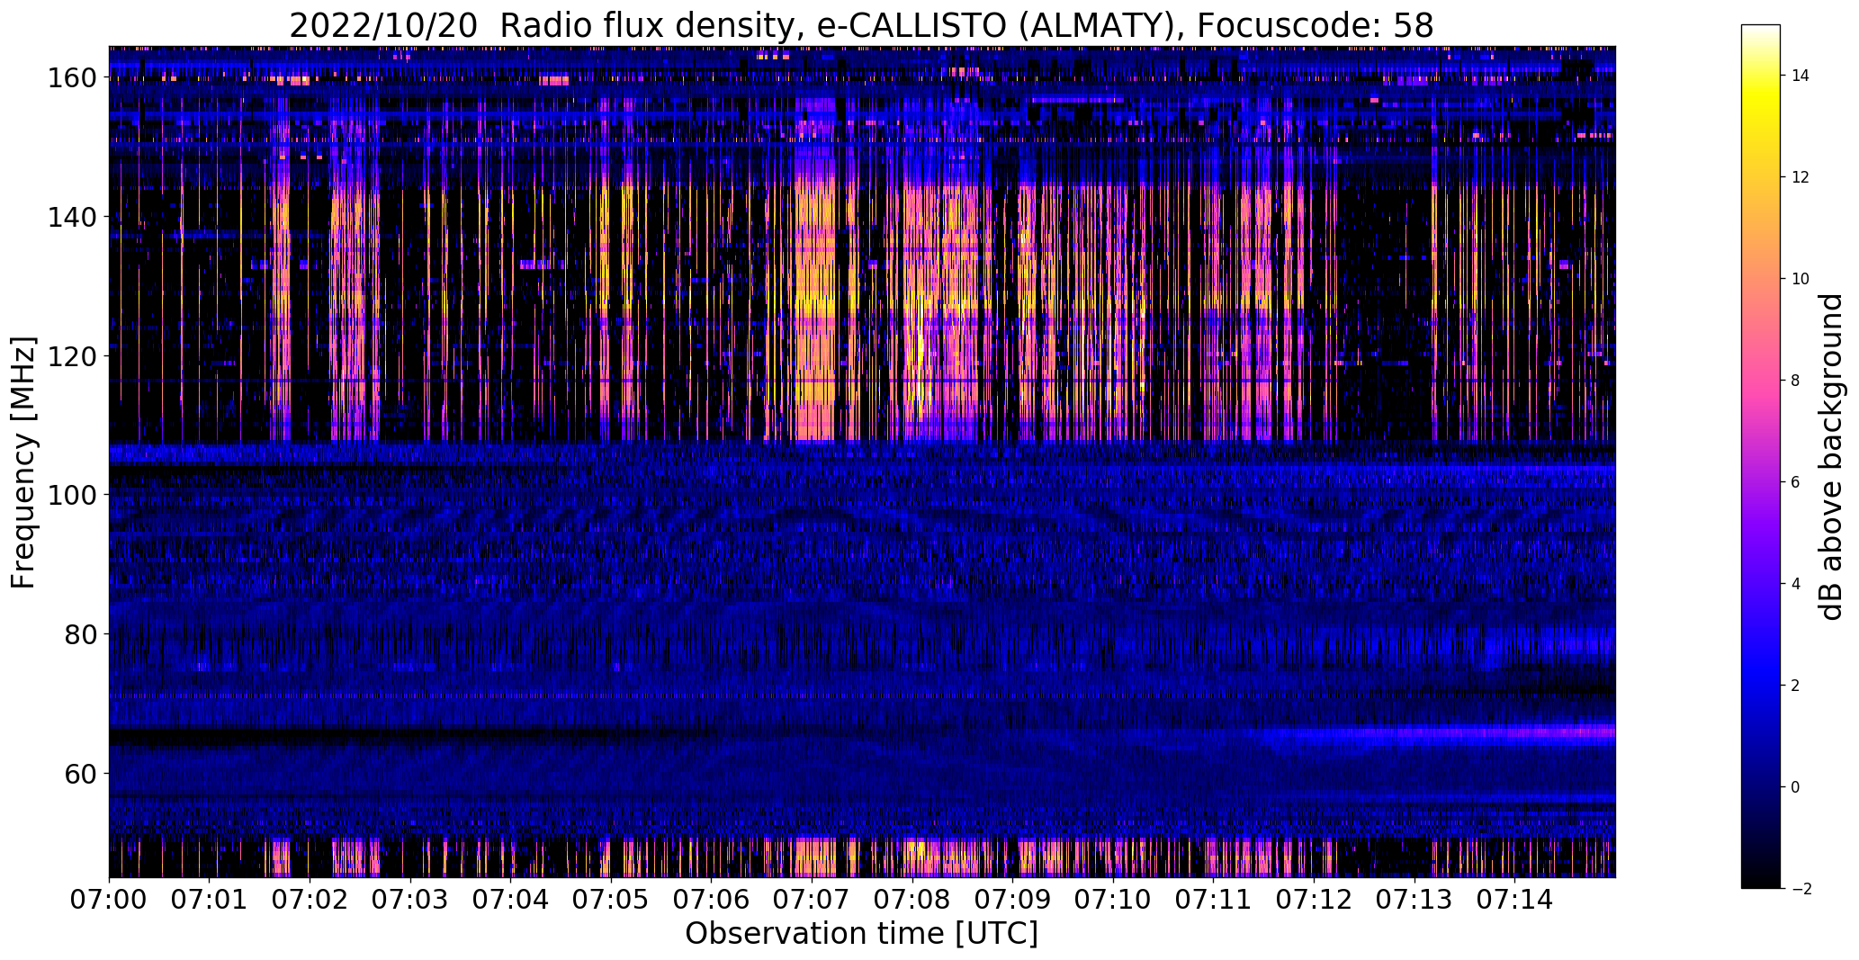Screen dimensions: 1859x960
Task: Click the colorbar 0 tick label
Action: [1797, 787]
